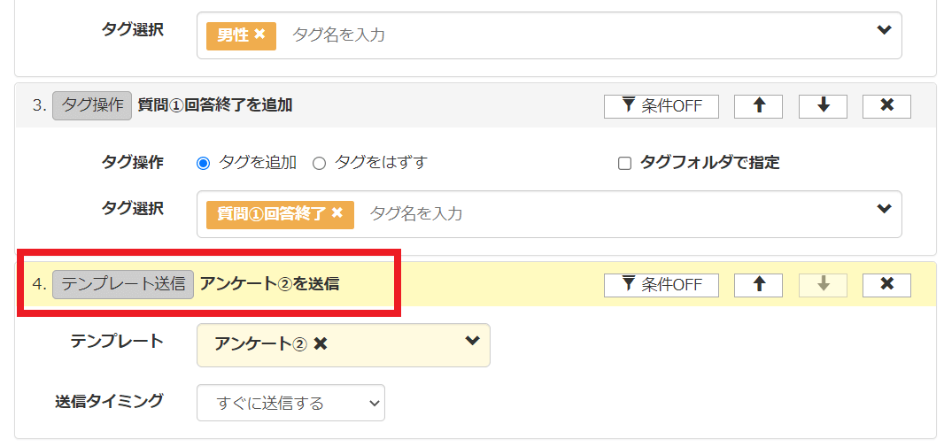The height and width of the screenshot is (447, 944).
Task: Open the 送信タイミング select box
Action: point(290,403)
